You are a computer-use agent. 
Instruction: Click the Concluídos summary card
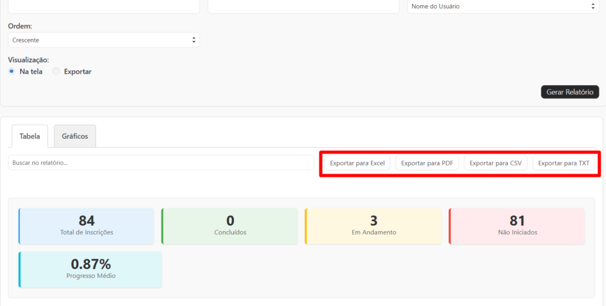[x=230, y=226]
